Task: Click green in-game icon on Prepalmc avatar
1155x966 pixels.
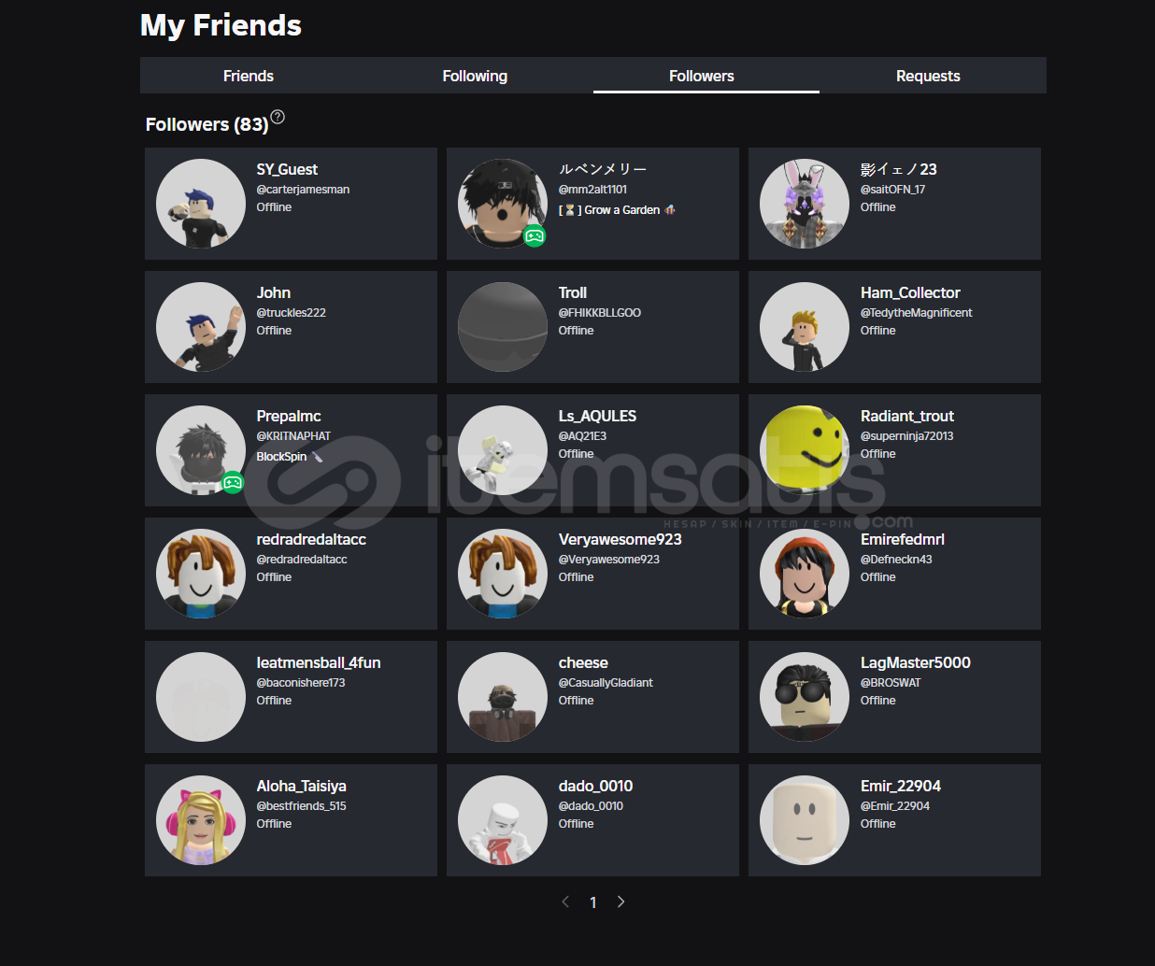Action: (x=233, y=482)
